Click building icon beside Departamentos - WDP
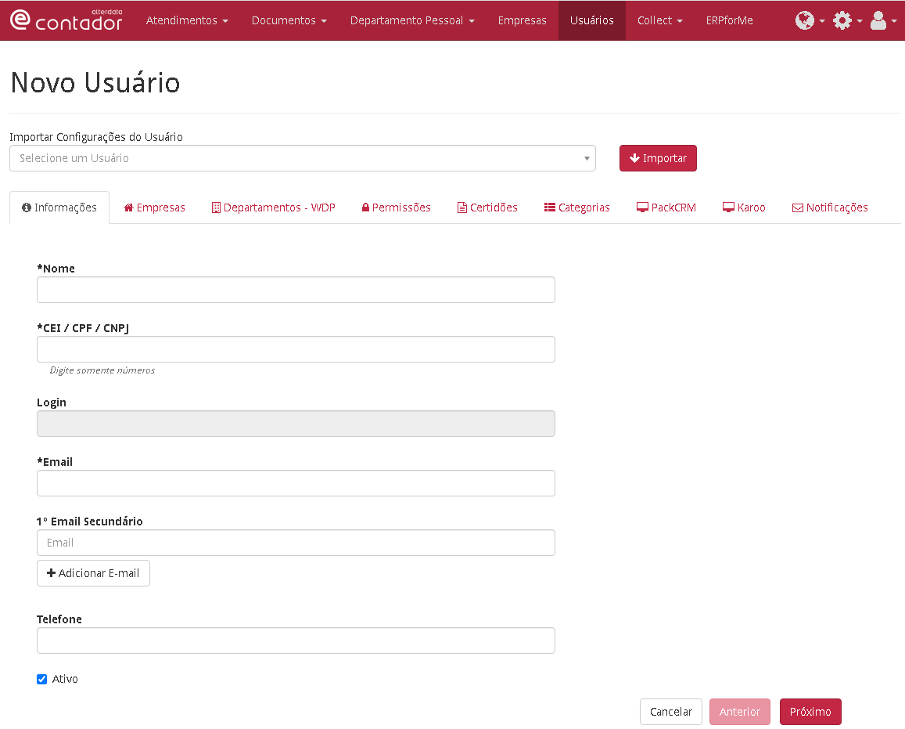 pos(216,208)
